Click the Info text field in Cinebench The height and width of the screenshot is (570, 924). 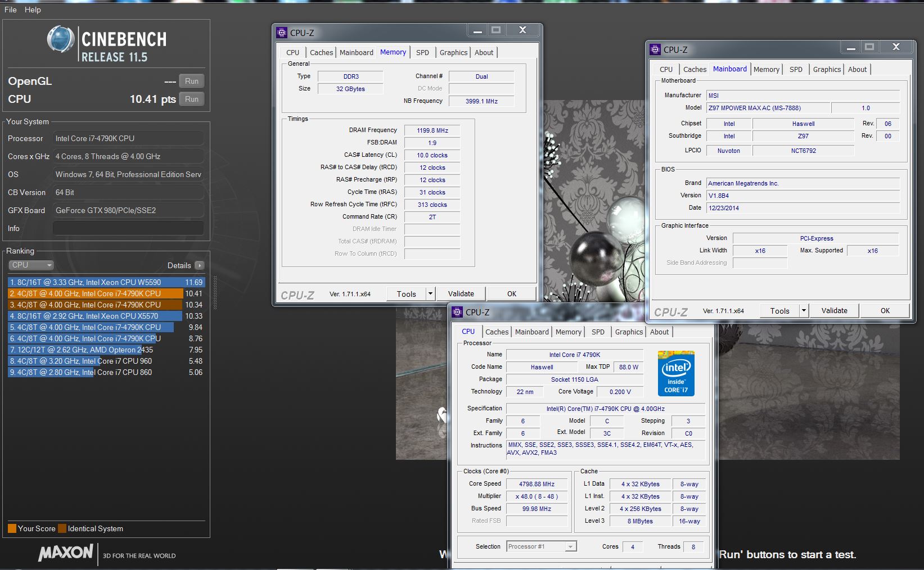[128, 228]
